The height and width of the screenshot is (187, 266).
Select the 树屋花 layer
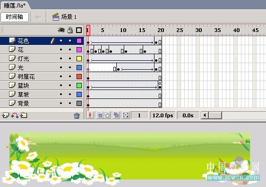[42, 77]
